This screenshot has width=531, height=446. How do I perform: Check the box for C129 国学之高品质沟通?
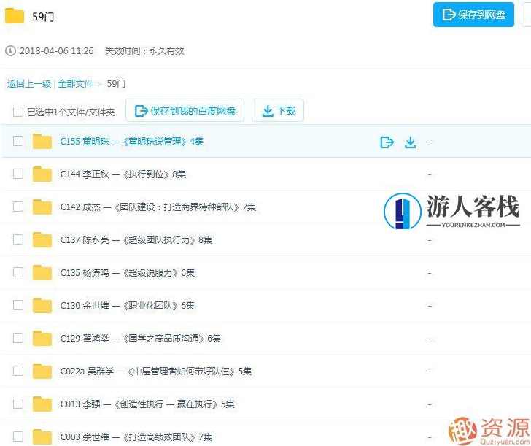coord(18,338)
